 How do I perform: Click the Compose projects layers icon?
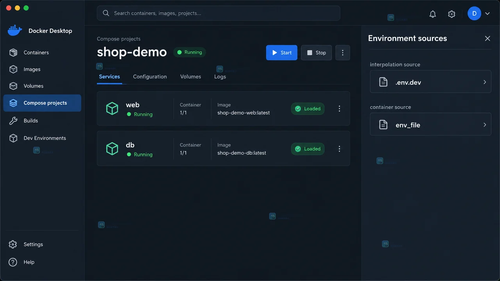tap(13, 103)
